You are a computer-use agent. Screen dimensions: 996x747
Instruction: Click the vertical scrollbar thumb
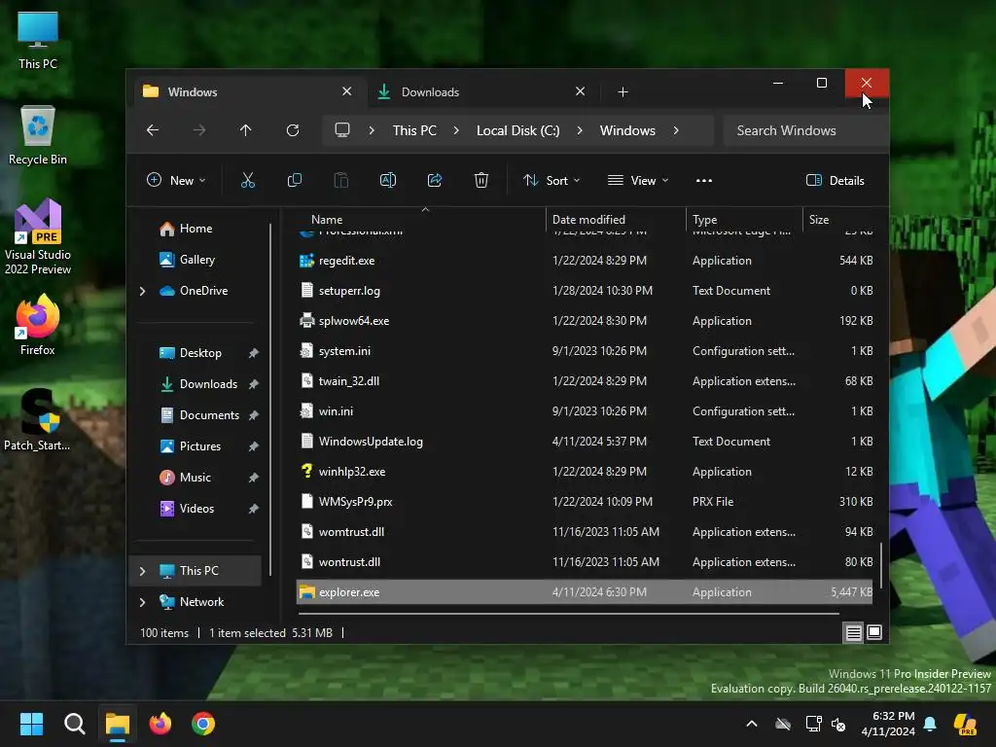881,564
